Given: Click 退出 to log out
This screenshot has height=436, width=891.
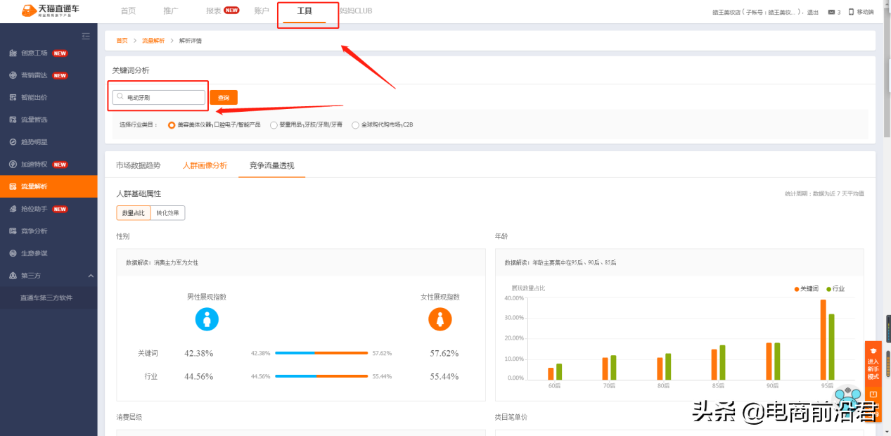Looking at the screenshot, I should click(x=812, y=11).
